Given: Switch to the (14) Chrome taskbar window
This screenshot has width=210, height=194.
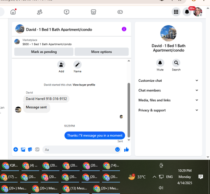Looking at the screenshot, I should tap(111, 166).
